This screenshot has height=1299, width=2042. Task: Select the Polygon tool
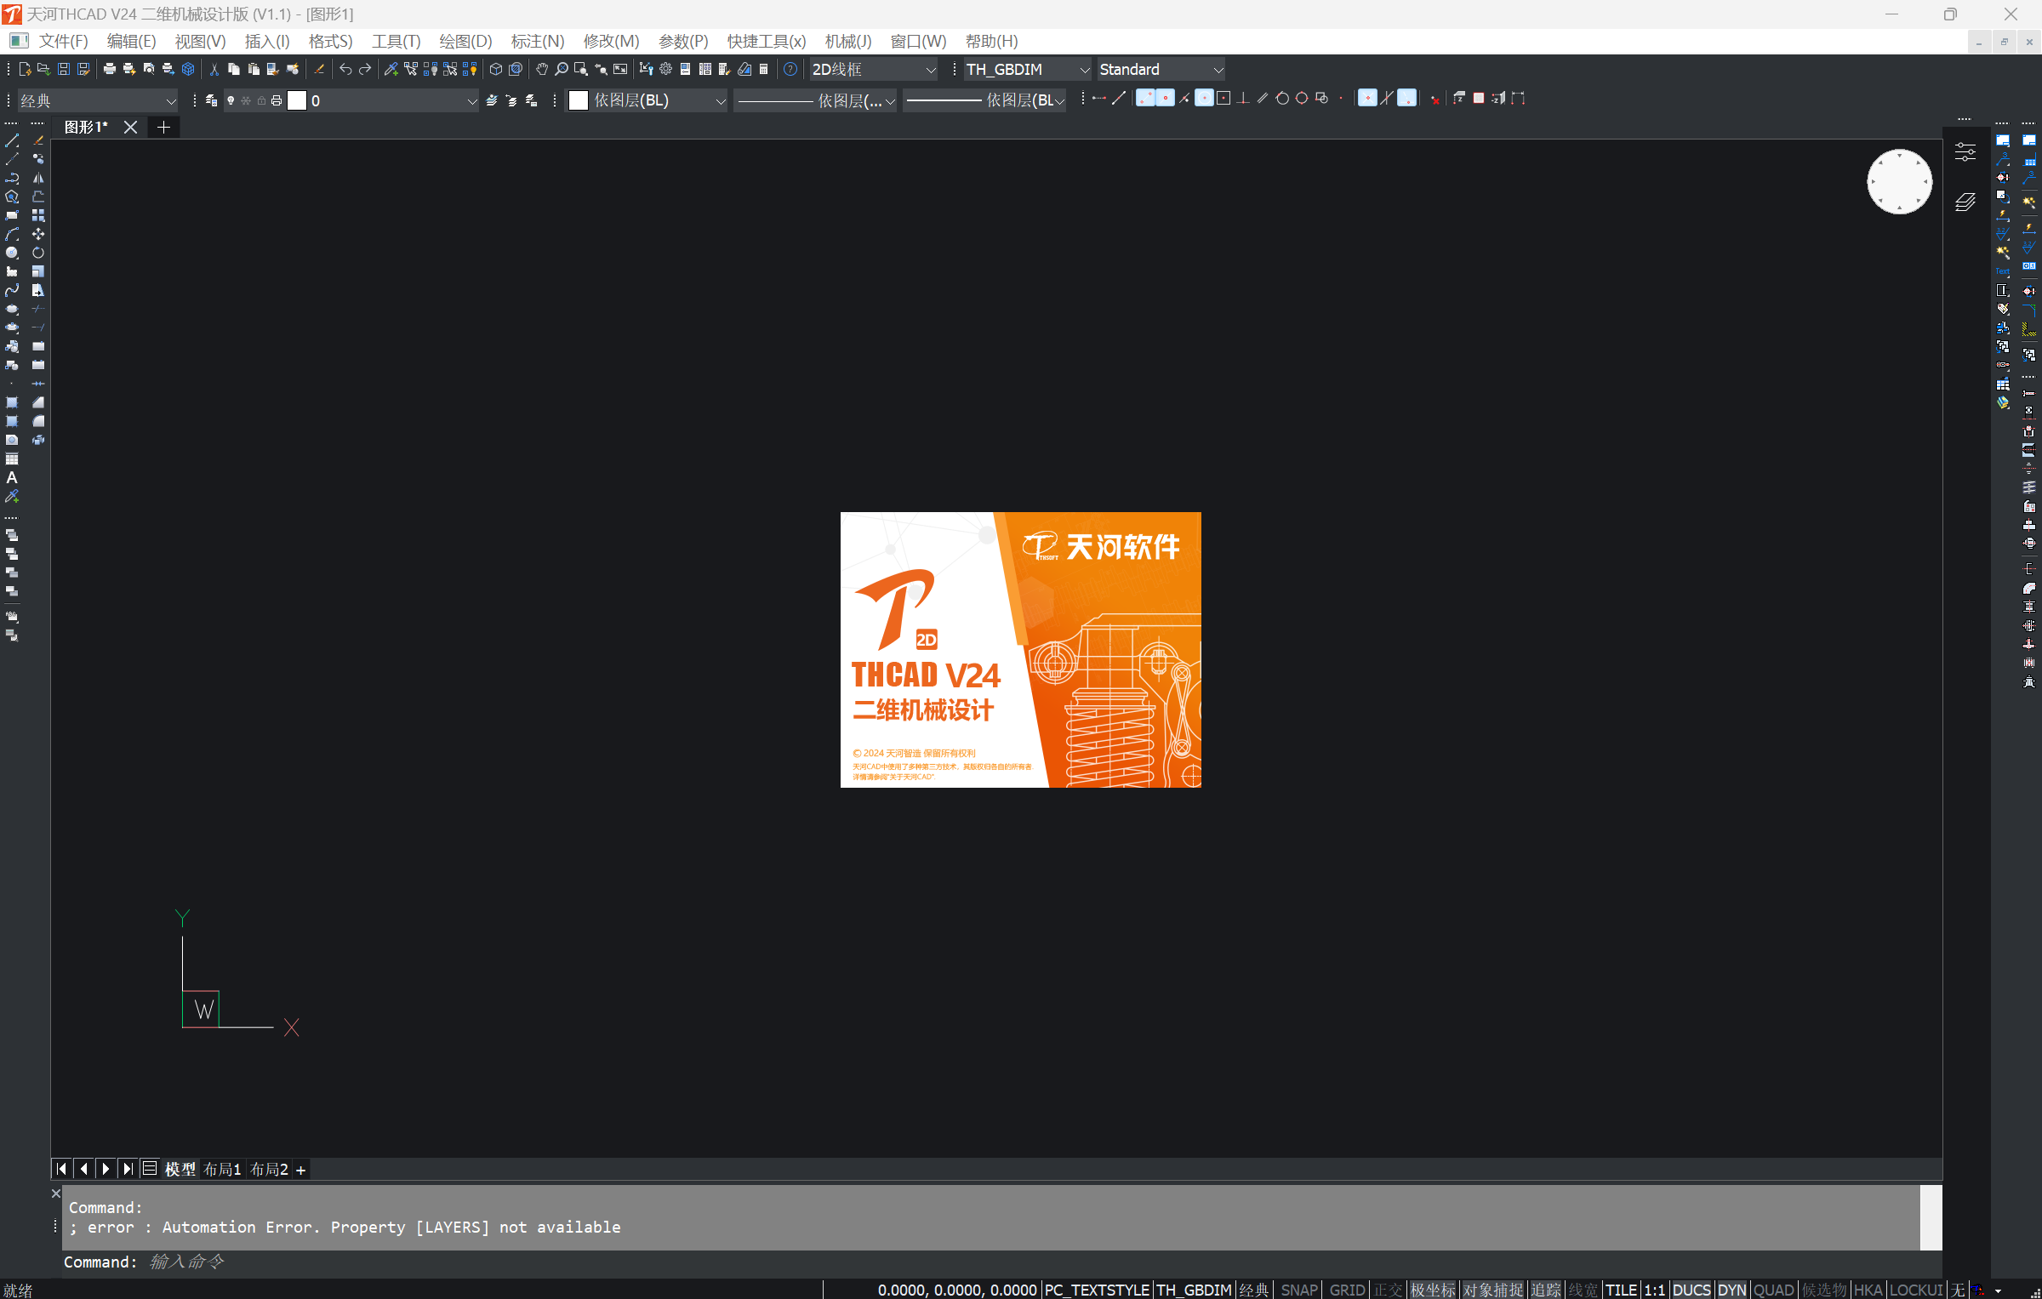click(12, 197)
